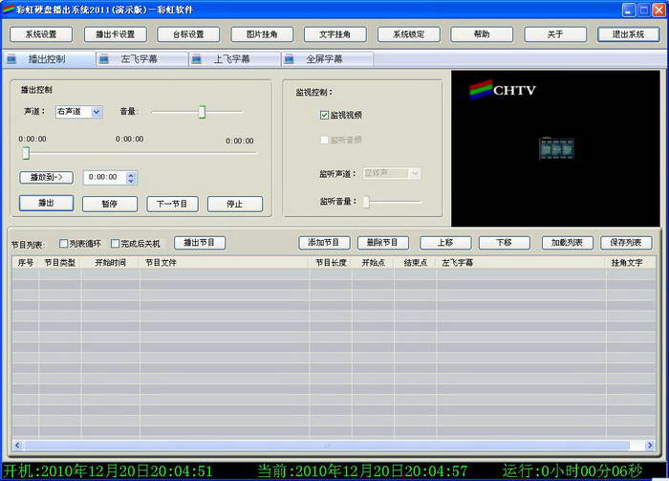Click the 下移 move down button
This screenshot has width=669, height=481.
[505, 243]
